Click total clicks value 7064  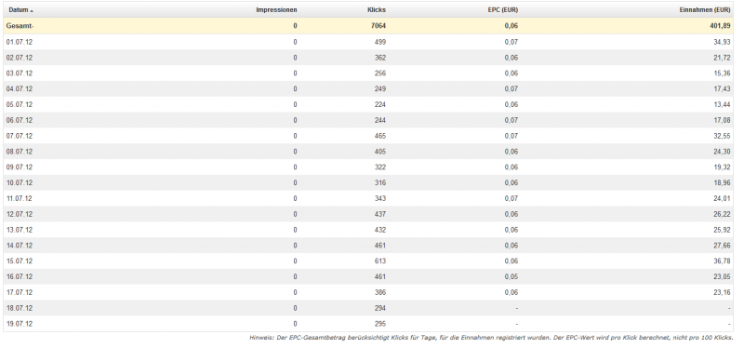pyautogui.click(x=379, y=26)
